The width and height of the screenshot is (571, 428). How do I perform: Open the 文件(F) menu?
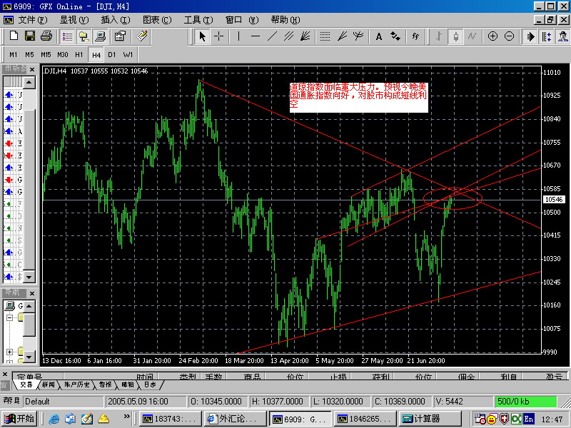point(33,20)
